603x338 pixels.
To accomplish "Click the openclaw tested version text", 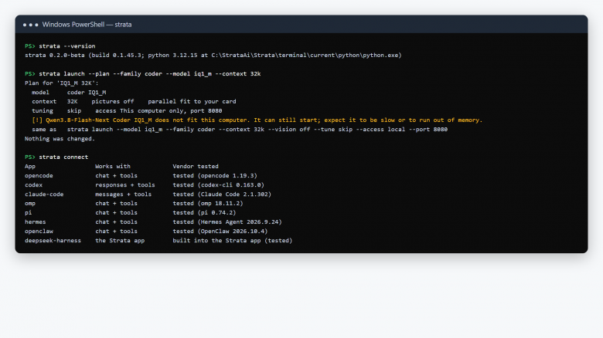I will click(220, 232).
